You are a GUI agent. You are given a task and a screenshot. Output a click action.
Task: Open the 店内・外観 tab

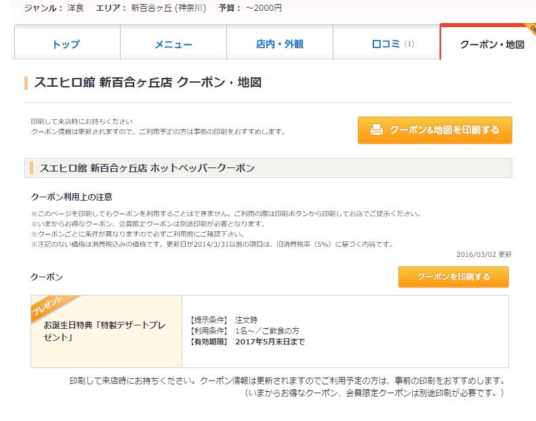(280, 43)
